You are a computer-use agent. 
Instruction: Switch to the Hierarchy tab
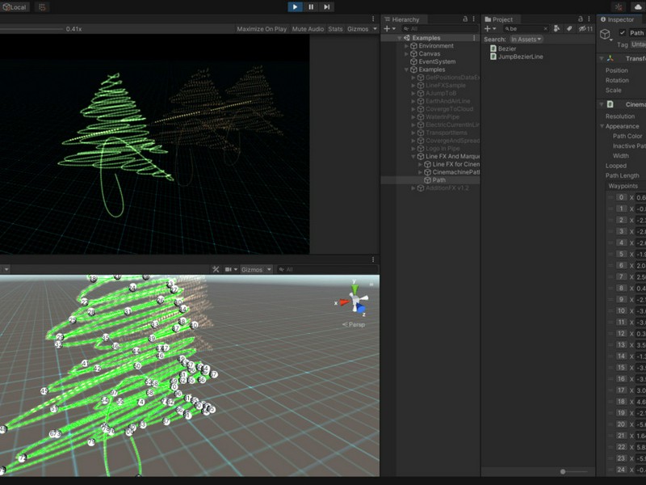402,19
